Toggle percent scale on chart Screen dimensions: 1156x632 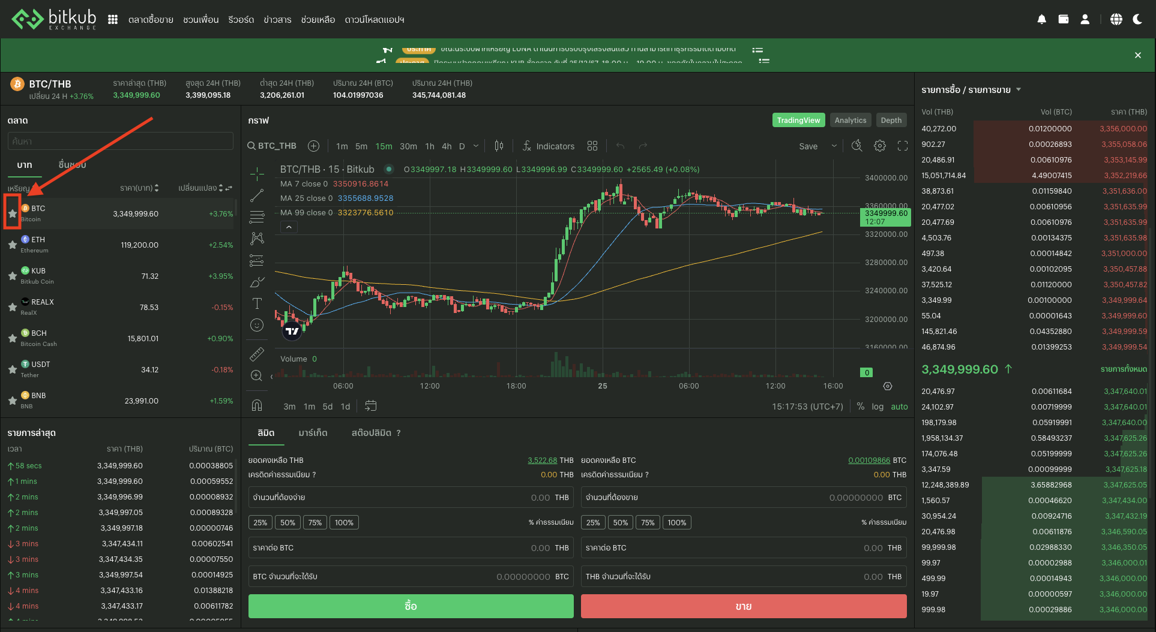point(860,407)
